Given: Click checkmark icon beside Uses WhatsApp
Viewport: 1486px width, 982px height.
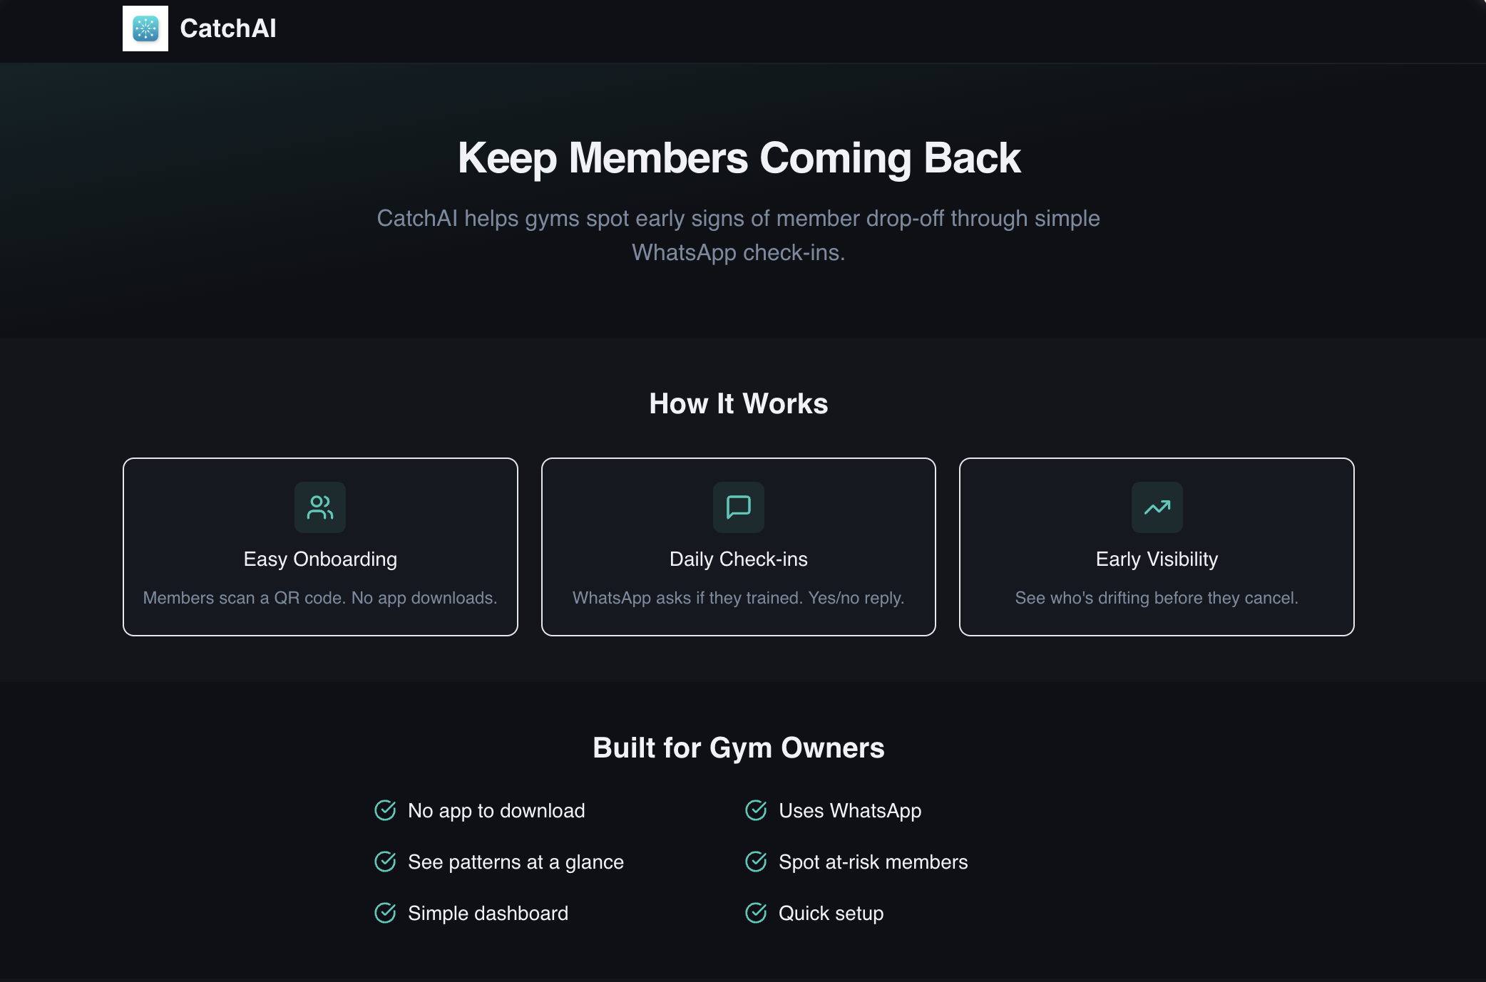Looking at the screenshot, I should (756, 810).
